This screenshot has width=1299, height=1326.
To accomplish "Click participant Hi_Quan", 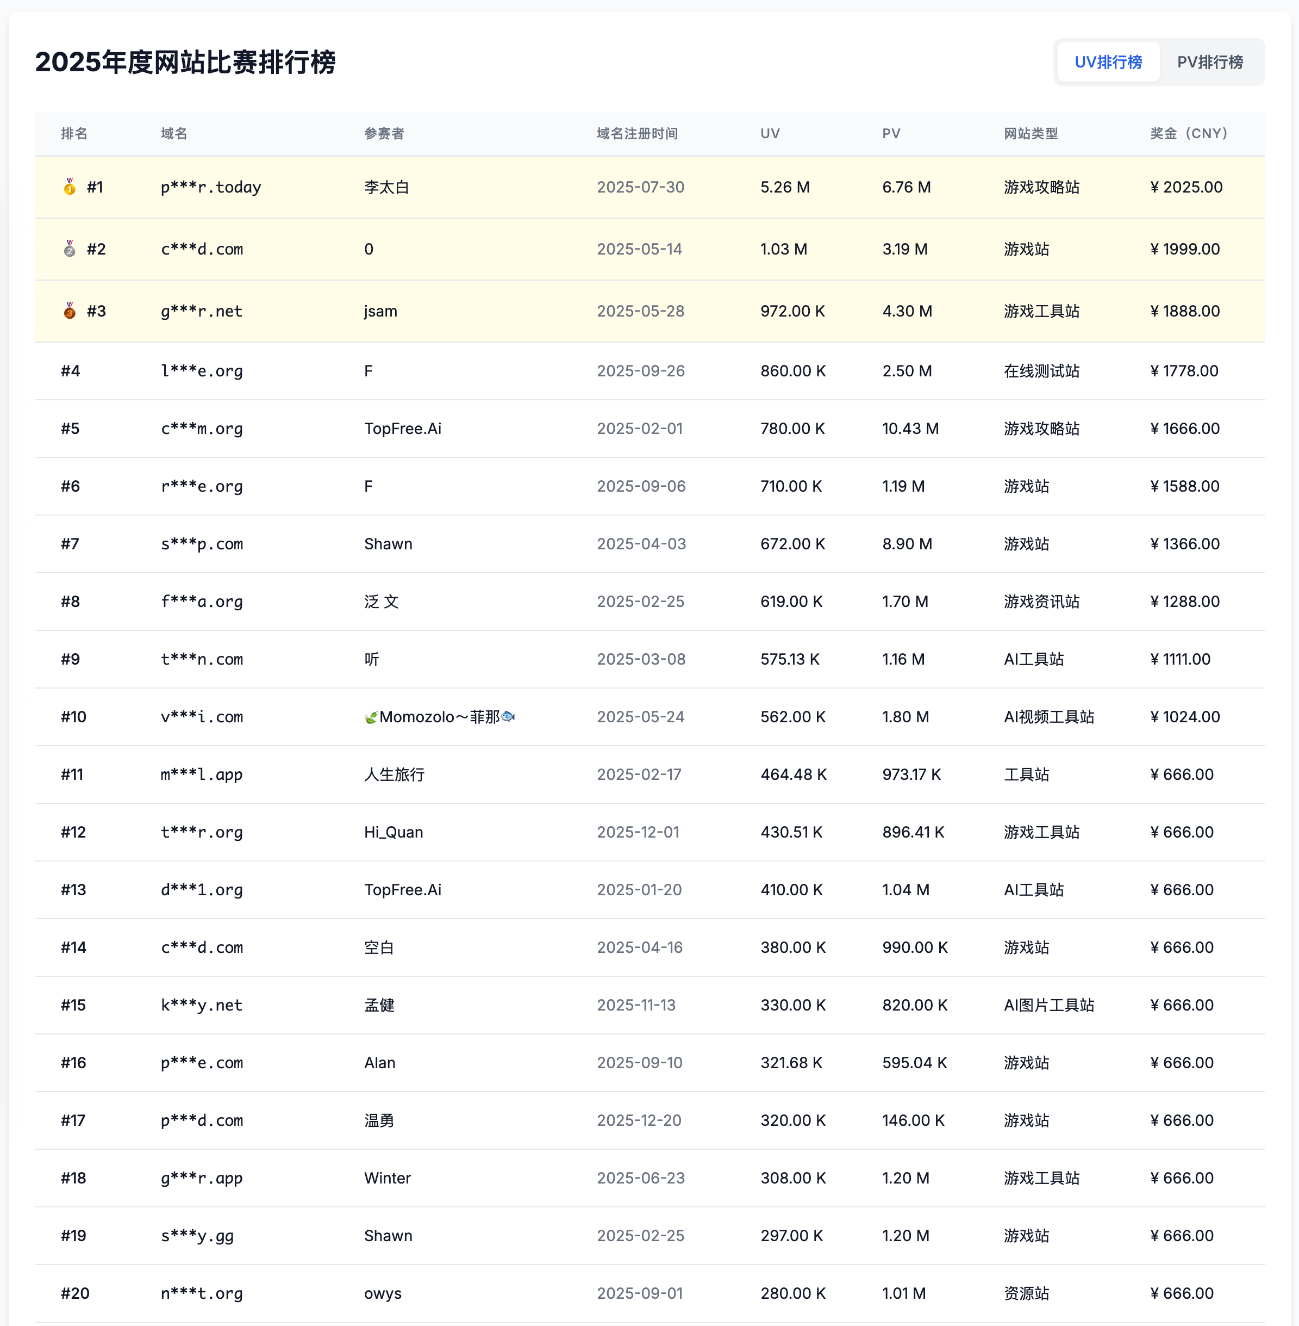I will (394, 832).
